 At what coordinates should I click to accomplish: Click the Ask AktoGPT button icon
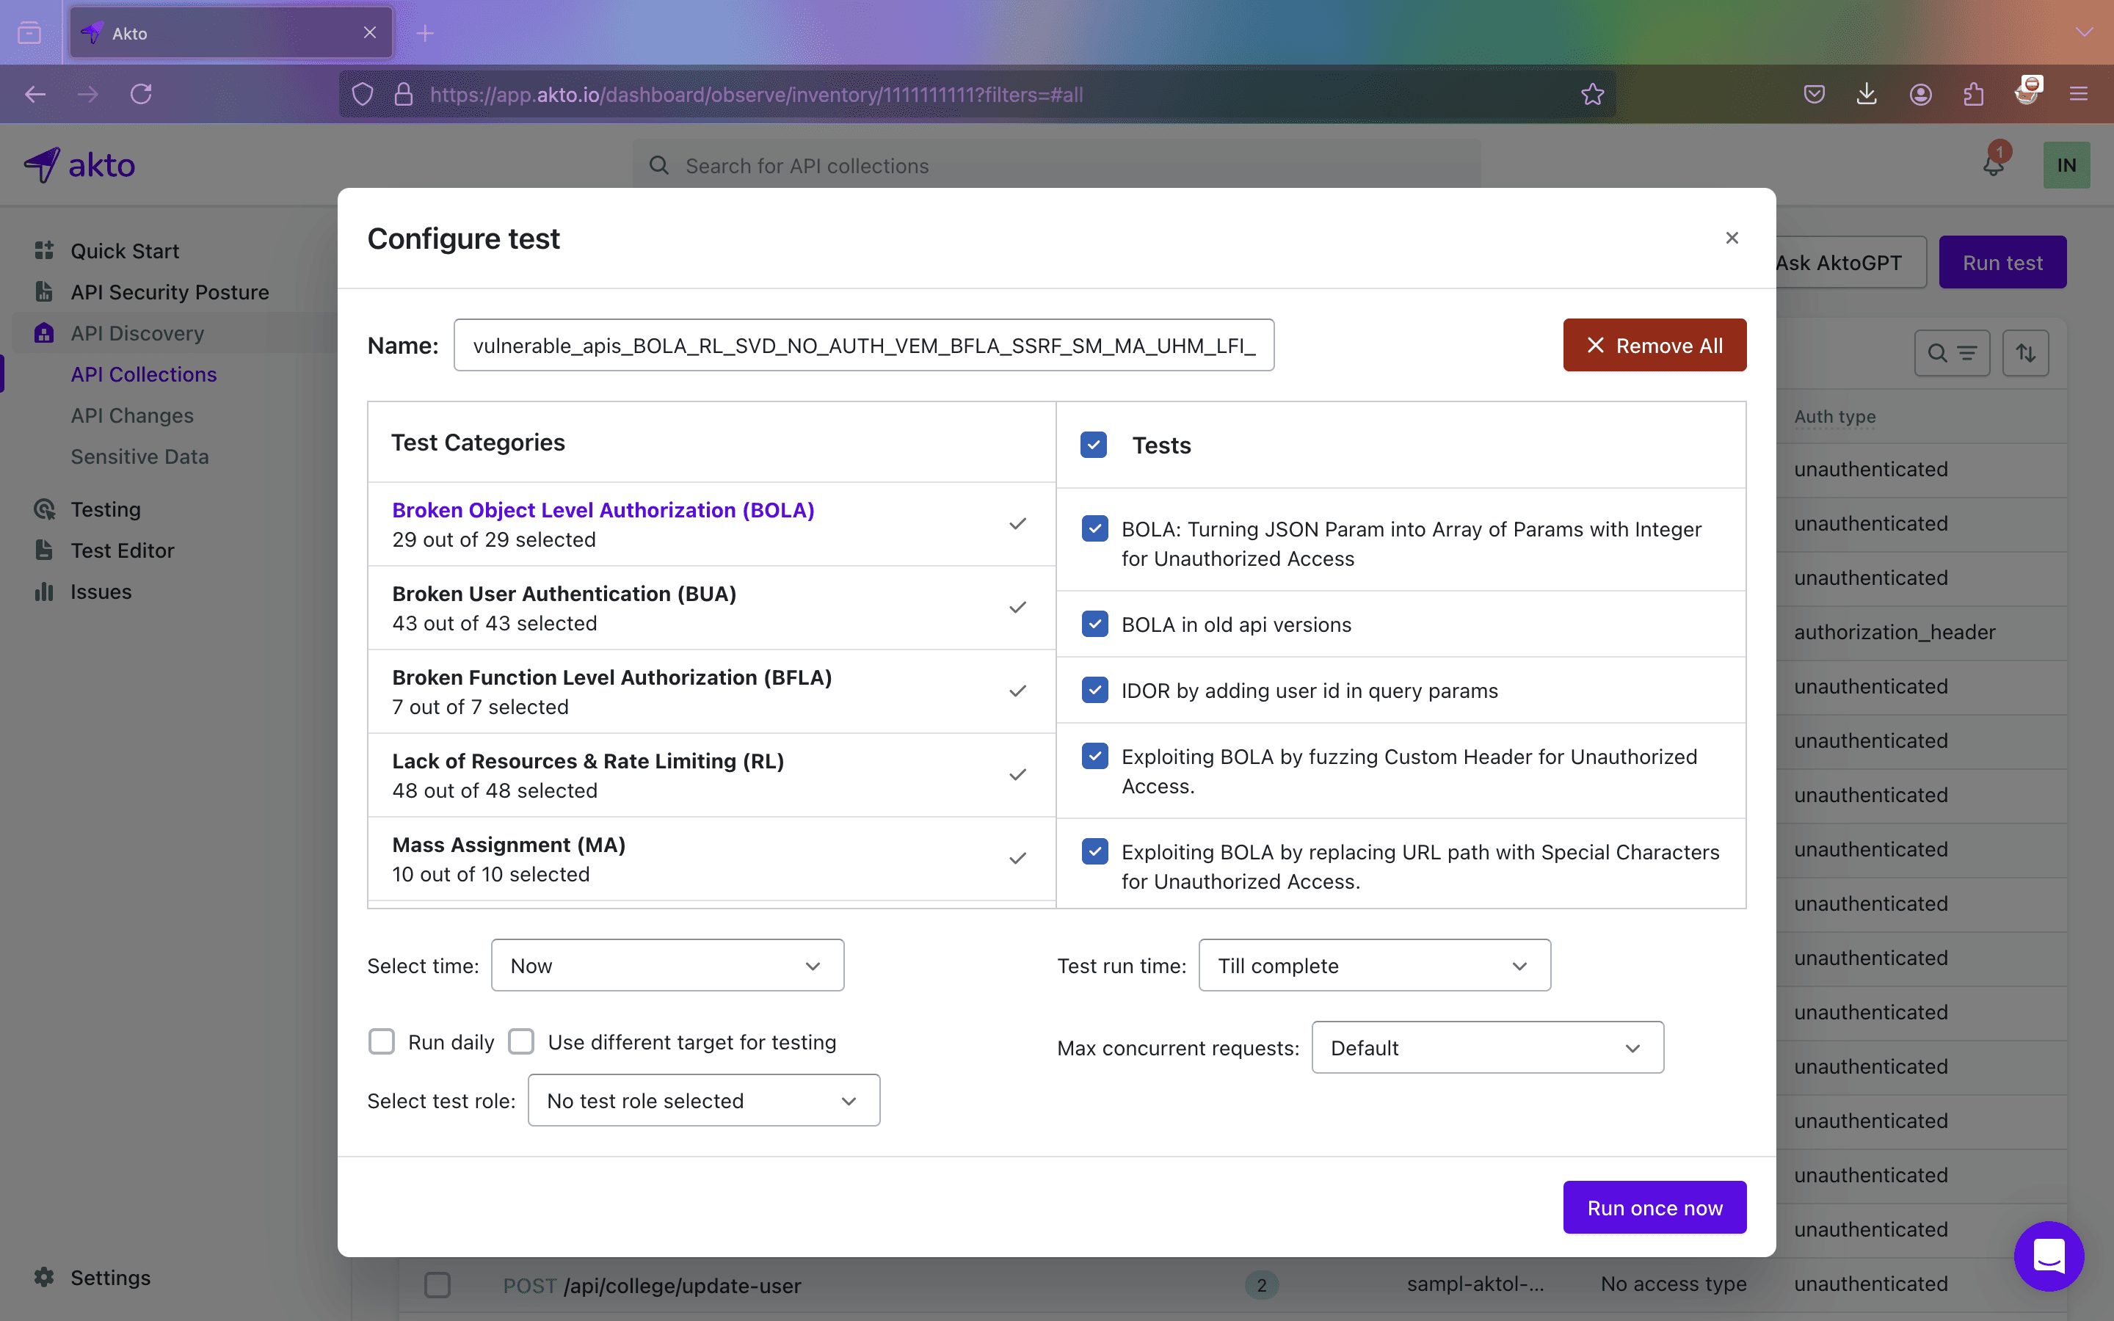click(1840, 263)
